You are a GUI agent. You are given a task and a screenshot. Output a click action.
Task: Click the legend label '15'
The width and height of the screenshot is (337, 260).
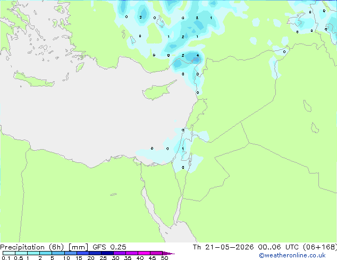(x=79, y=258)
